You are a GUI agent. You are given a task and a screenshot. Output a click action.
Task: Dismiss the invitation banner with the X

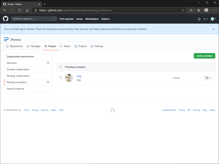(x=213, y=29)
